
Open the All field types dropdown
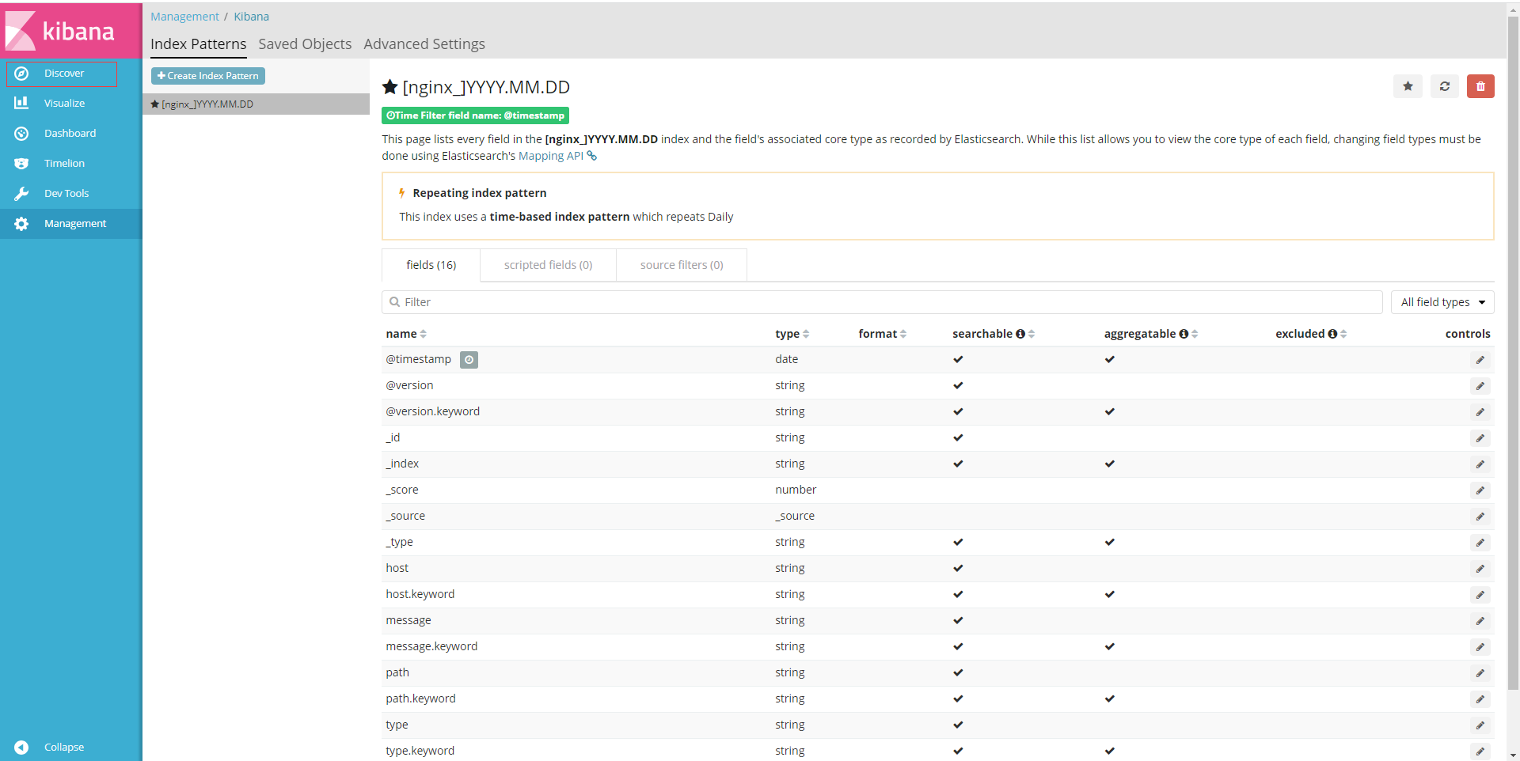[x=1442, y=302]
